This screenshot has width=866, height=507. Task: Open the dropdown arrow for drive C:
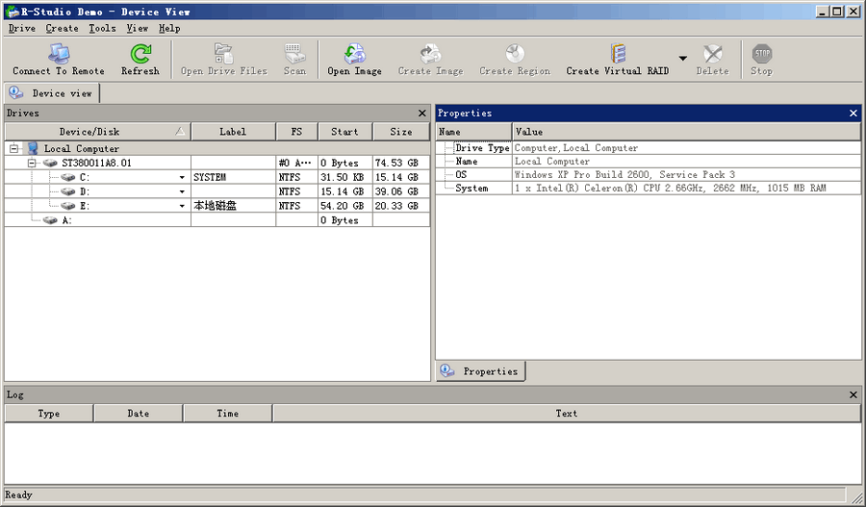182,178
